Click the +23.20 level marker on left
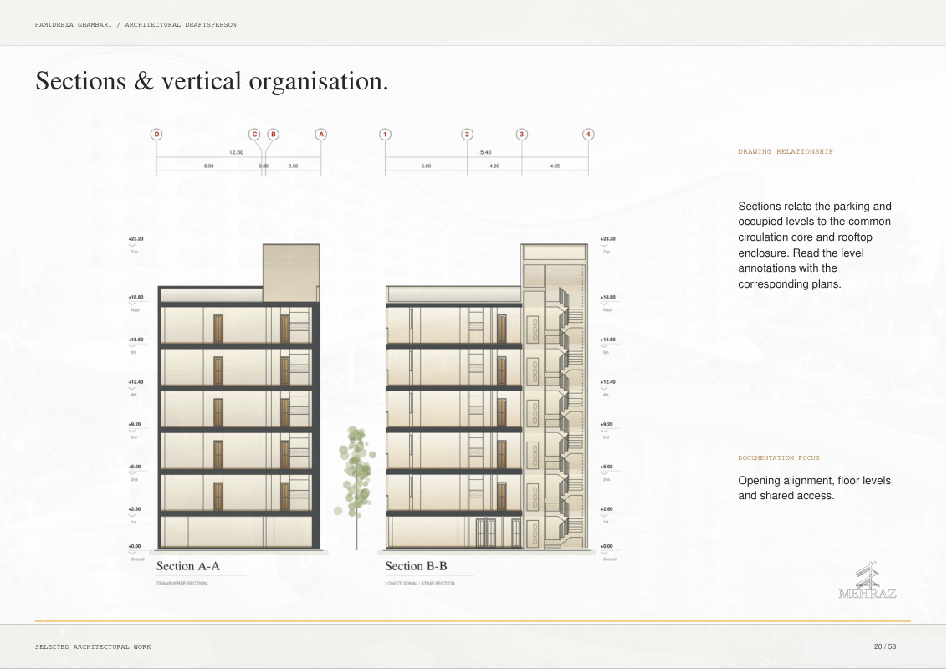 (136, 239)
